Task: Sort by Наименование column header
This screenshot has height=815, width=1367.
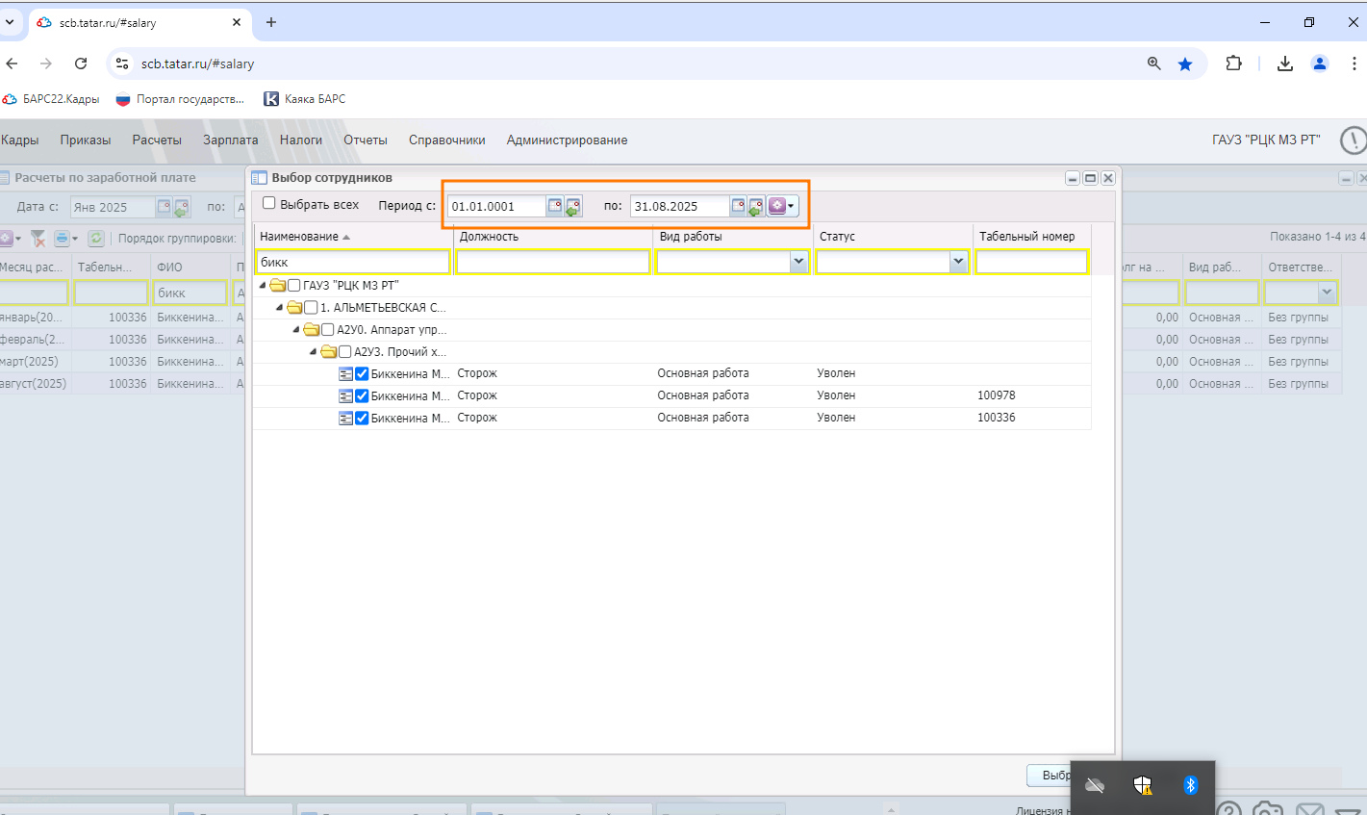Action: pos(299,237)
